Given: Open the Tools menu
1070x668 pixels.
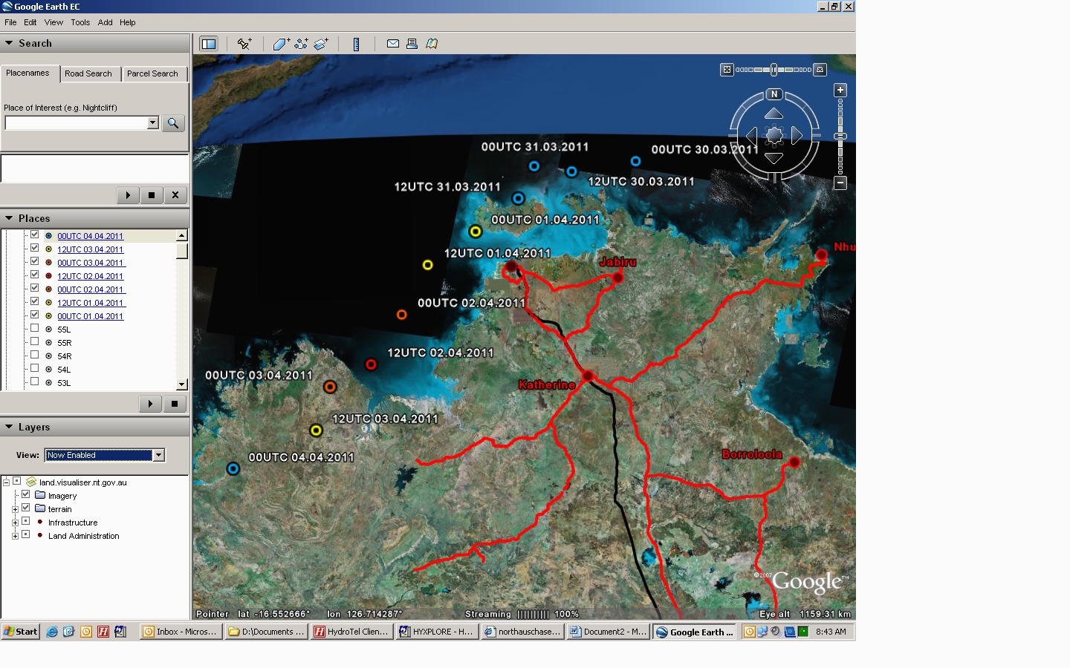Looking at the screenshot, I should pyautogui.click(x=80, y=22).
